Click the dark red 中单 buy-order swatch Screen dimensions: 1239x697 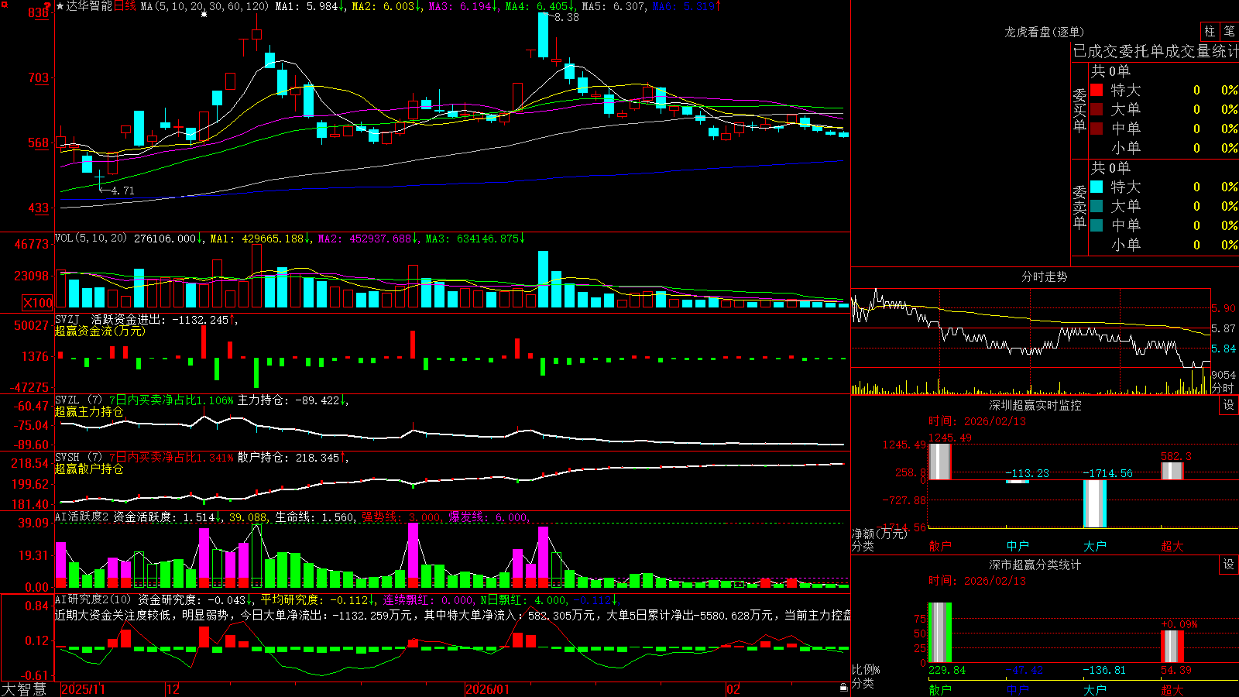(x=1097, y=128)
